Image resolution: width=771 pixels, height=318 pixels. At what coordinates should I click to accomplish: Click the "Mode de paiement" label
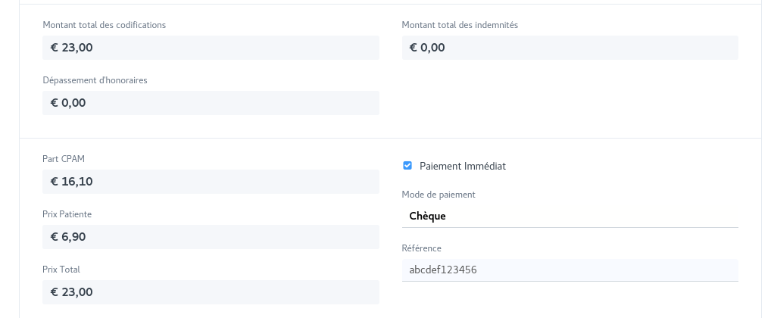(439, 195)
